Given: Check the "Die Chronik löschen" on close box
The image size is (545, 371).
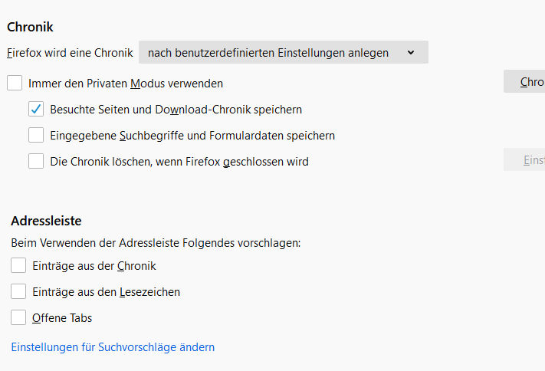Looking at the screenshot, I should (x=36, y=161).
